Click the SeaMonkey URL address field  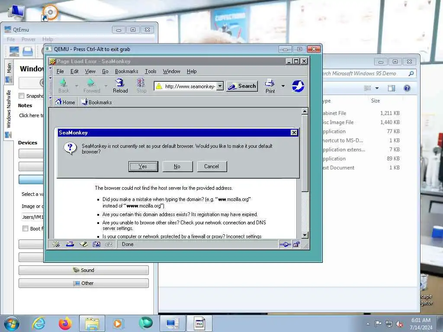(189, 86)
